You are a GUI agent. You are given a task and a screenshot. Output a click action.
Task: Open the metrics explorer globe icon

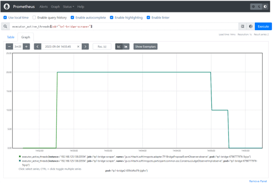click(251, 27)
